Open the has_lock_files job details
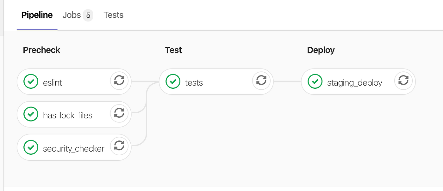The height and width of the screenshot is (191, 443). pyautogui.click(x=67, y=115)
